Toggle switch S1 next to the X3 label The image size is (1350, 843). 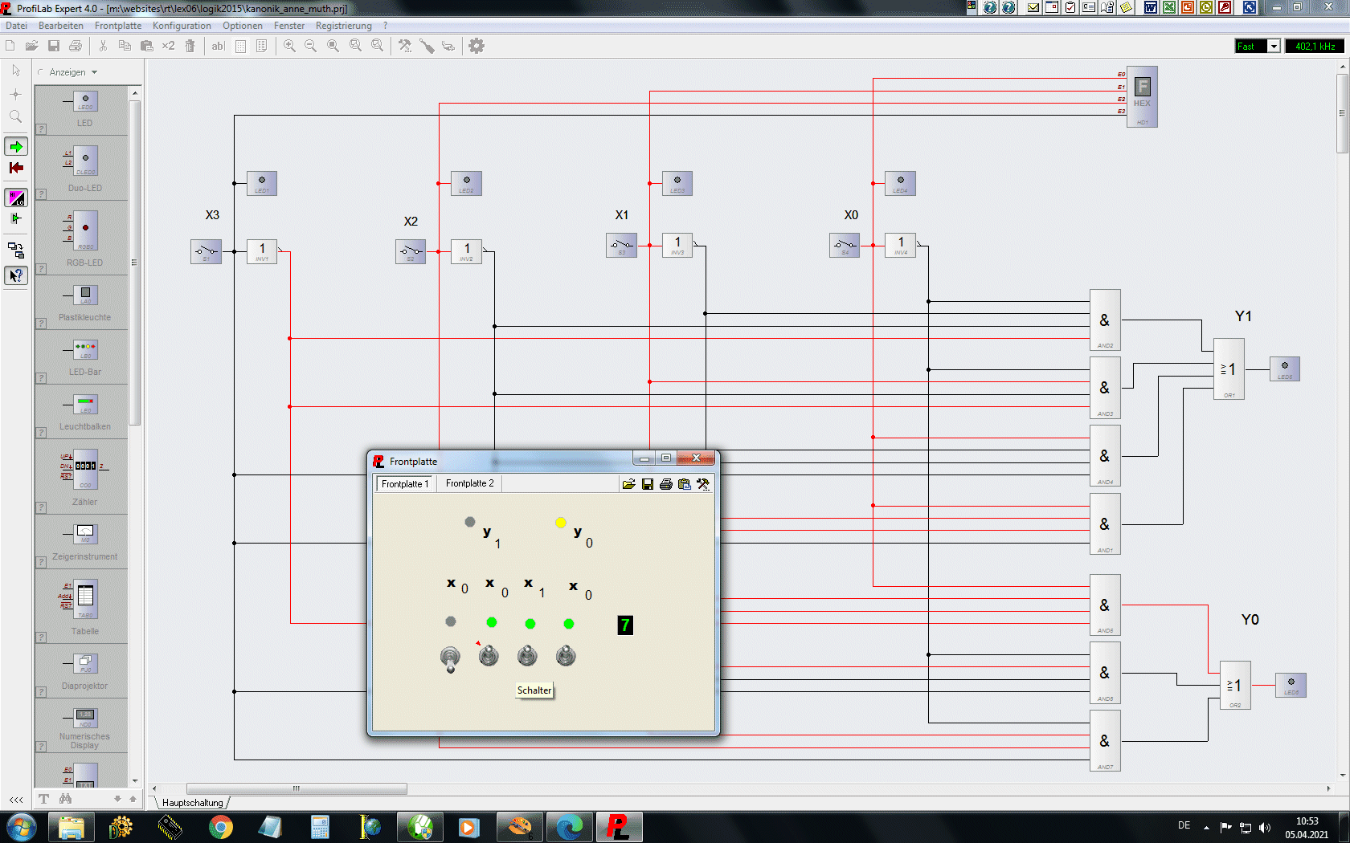(x=206, y=251)
